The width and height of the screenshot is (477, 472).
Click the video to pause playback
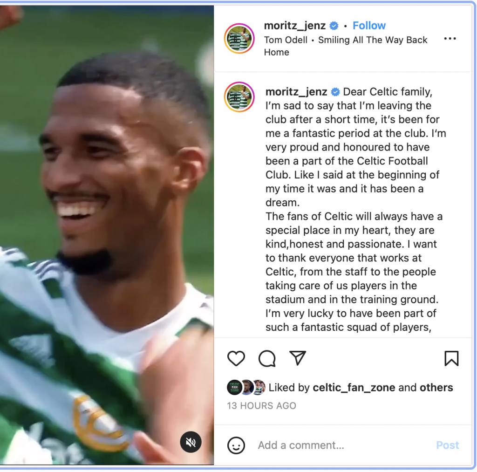click(107, 234)
